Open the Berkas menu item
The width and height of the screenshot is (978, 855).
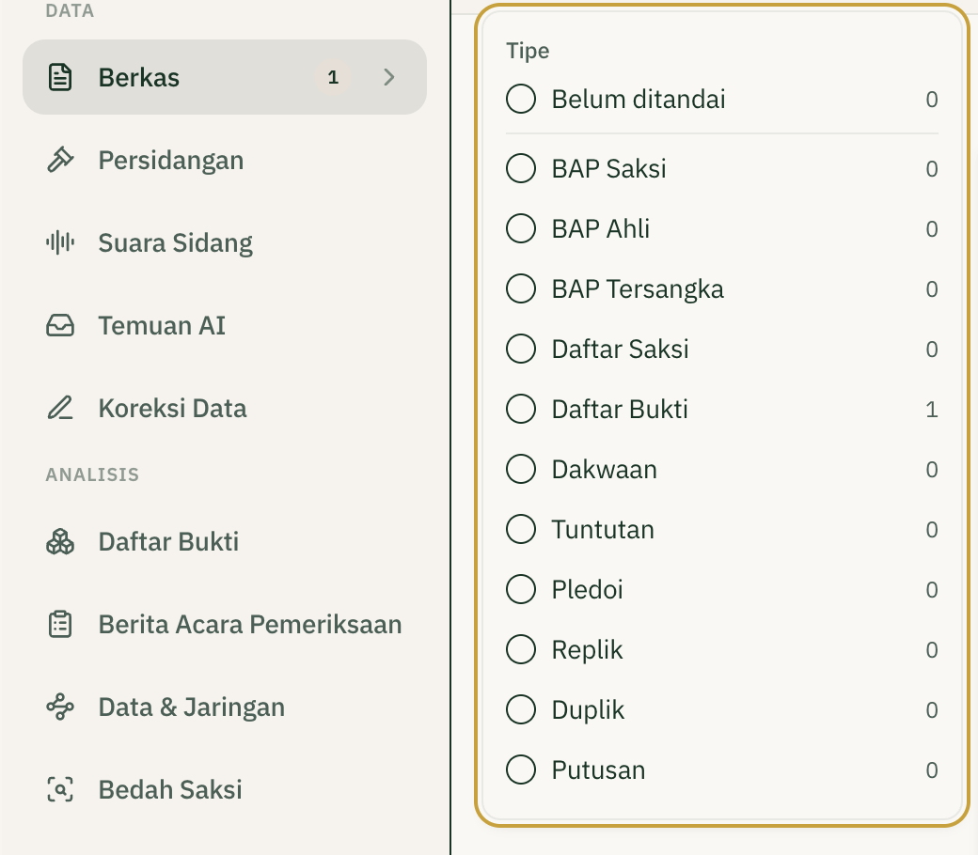click(225, 77)
